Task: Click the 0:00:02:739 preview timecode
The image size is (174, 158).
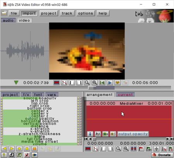Action: pyautogui.click(x=36, y=83)
